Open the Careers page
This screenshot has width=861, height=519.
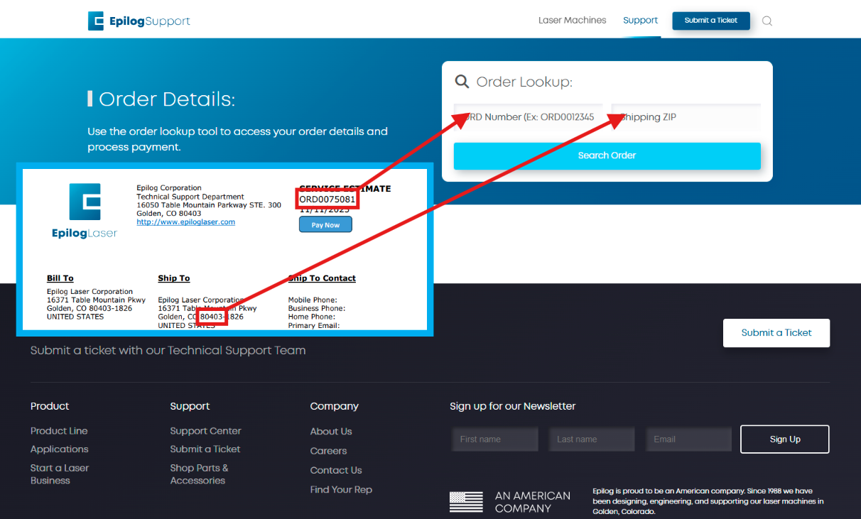pos(328,451)
